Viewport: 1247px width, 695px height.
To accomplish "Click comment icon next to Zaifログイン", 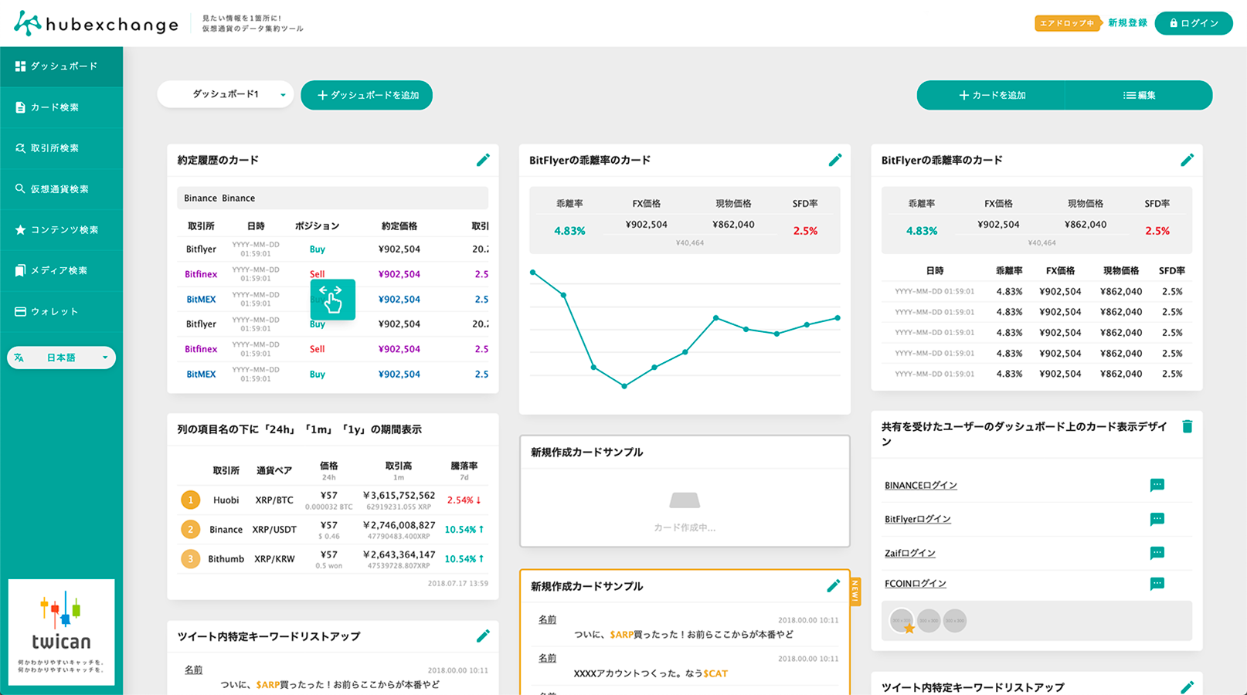I will [x=1157, y=553].
